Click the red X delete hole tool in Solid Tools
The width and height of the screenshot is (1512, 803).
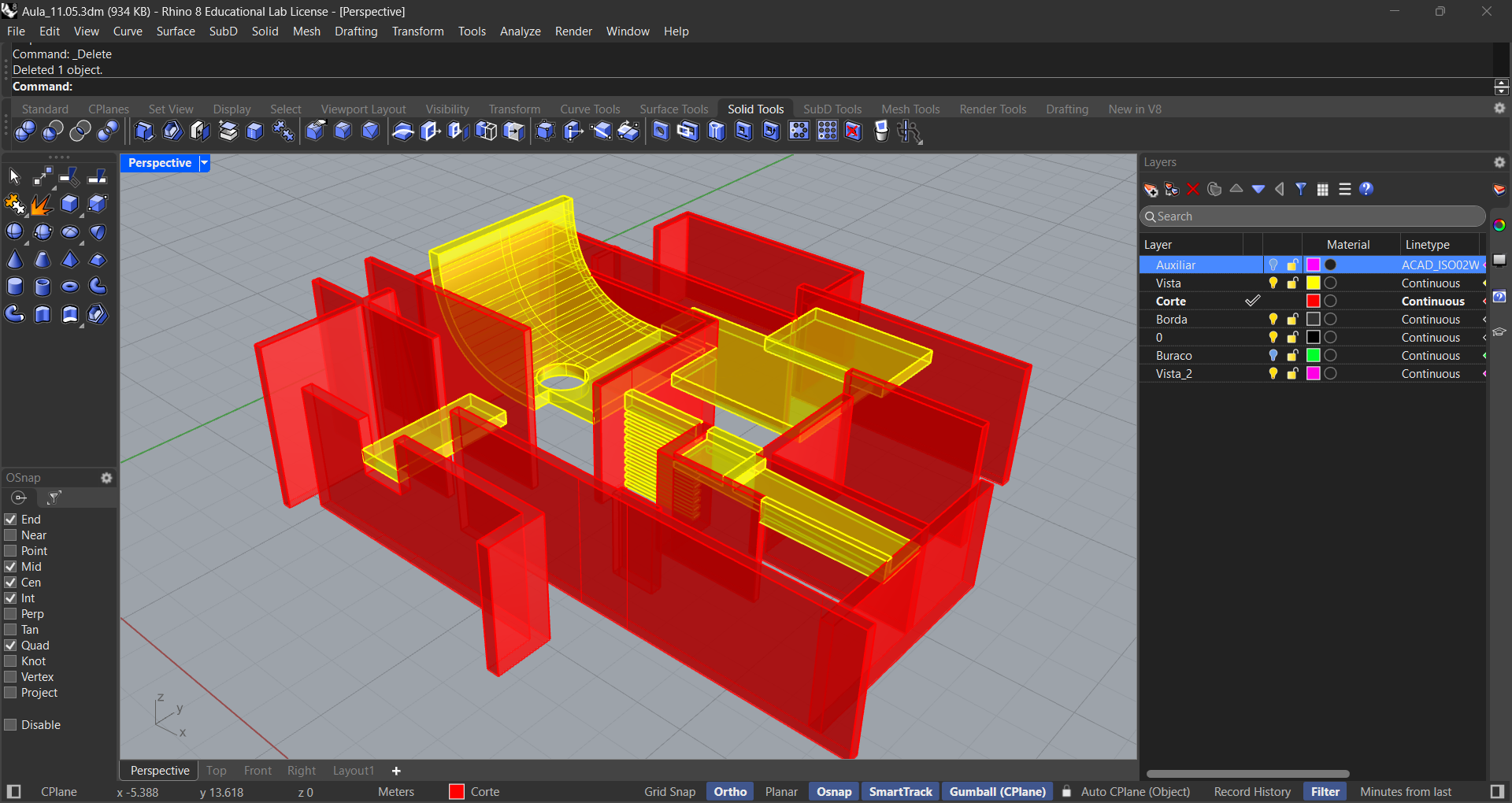coord(853,131)
